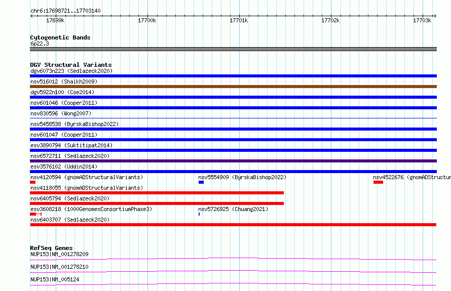Open NUP153|NM_005124 transcript label
The height and width of the screenshot is (291, 451).
pyautogui.click(x=55, y=279)
